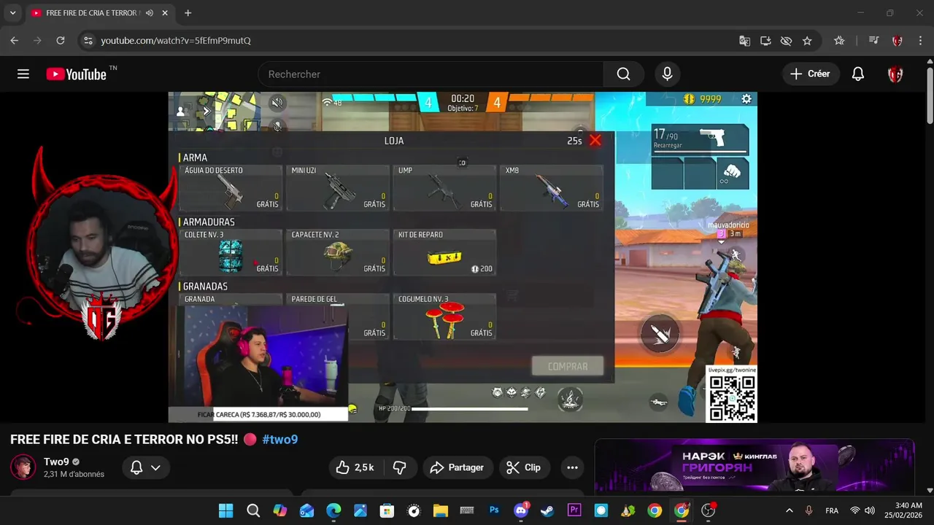Expand the tab search dropdown arrow
This screenshot has height=525, width=934.
12,13
